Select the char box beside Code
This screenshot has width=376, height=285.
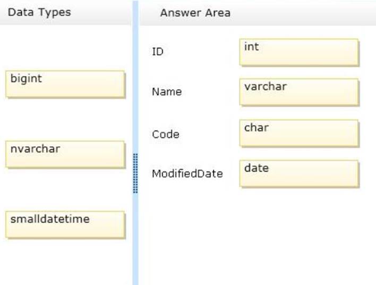tap(299, 133)
